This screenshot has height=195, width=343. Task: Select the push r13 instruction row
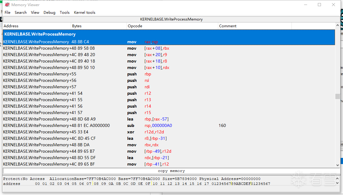[x=169, y=100]
